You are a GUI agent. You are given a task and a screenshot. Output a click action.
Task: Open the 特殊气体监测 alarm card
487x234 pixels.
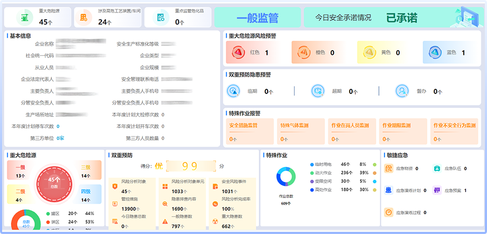click(300, 131)
